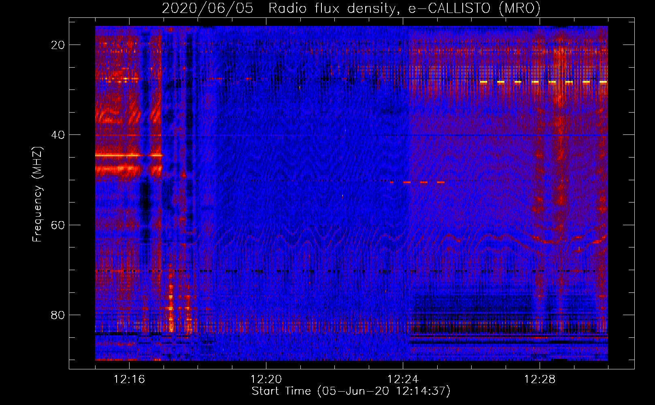This screenshot has width=655, height=405.
Task: Click the 'Start Time (05-Jun-20 12:14:37)' axis label
Action: tap(351, 391)
